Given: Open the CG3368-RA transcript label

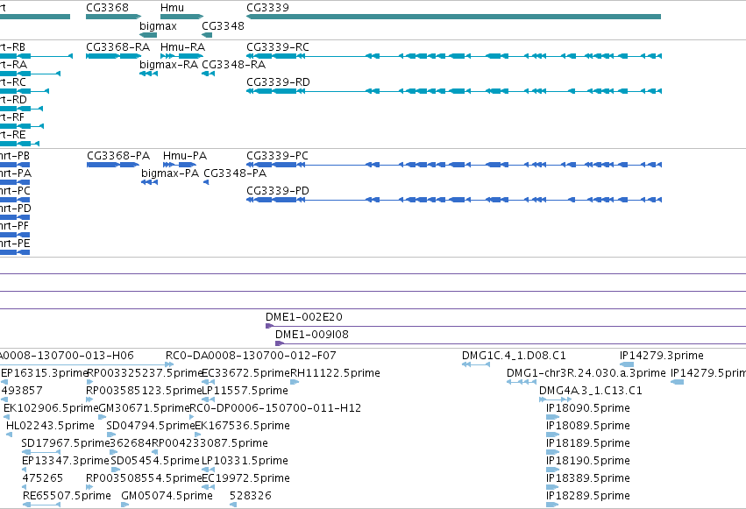Looking at the screenshot, I should (x=118, y=47).
